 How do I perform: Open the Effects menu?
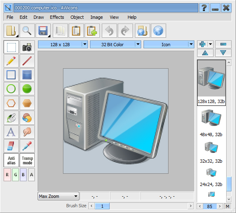(x=57, y=17)
